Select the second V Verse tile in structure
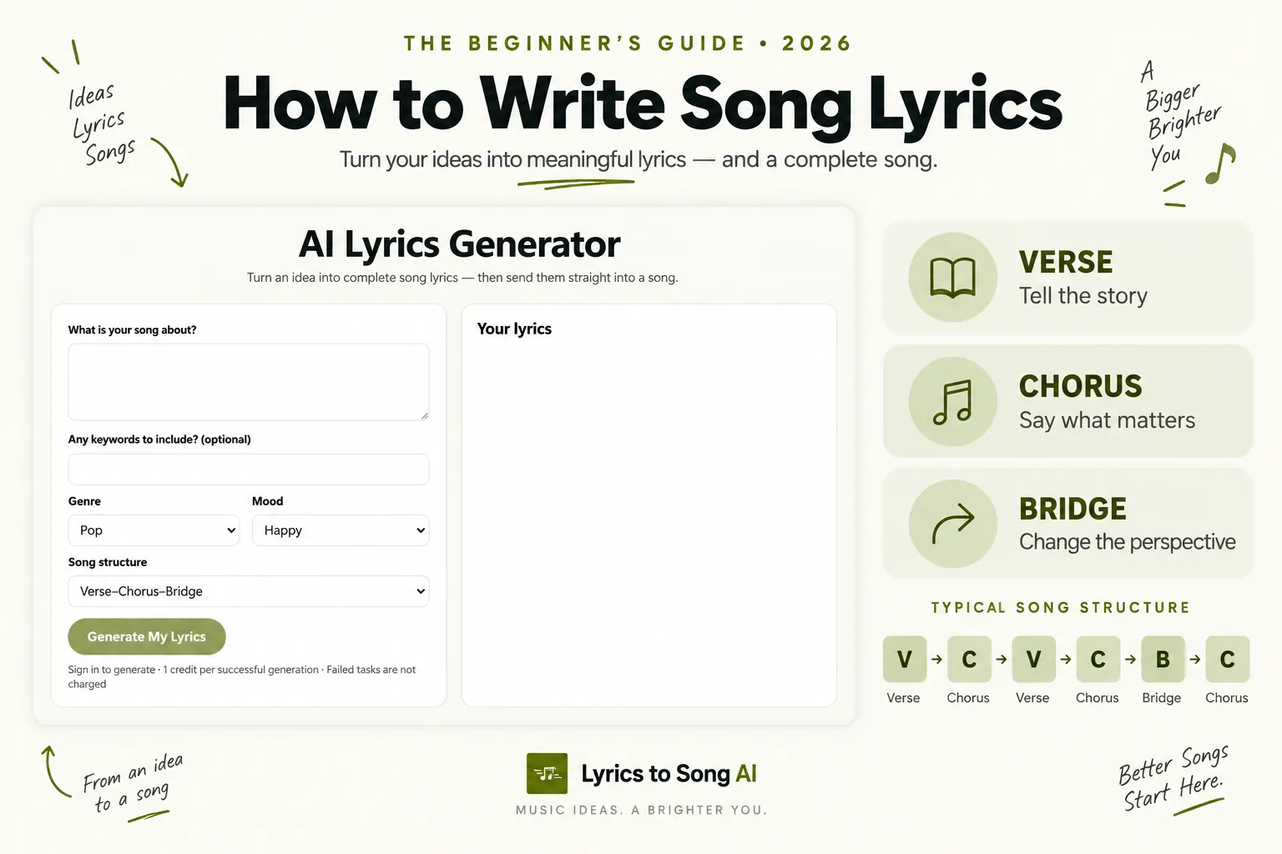Image resolution: width=1282 pixels, height=854 pixels. (1033, 659)
